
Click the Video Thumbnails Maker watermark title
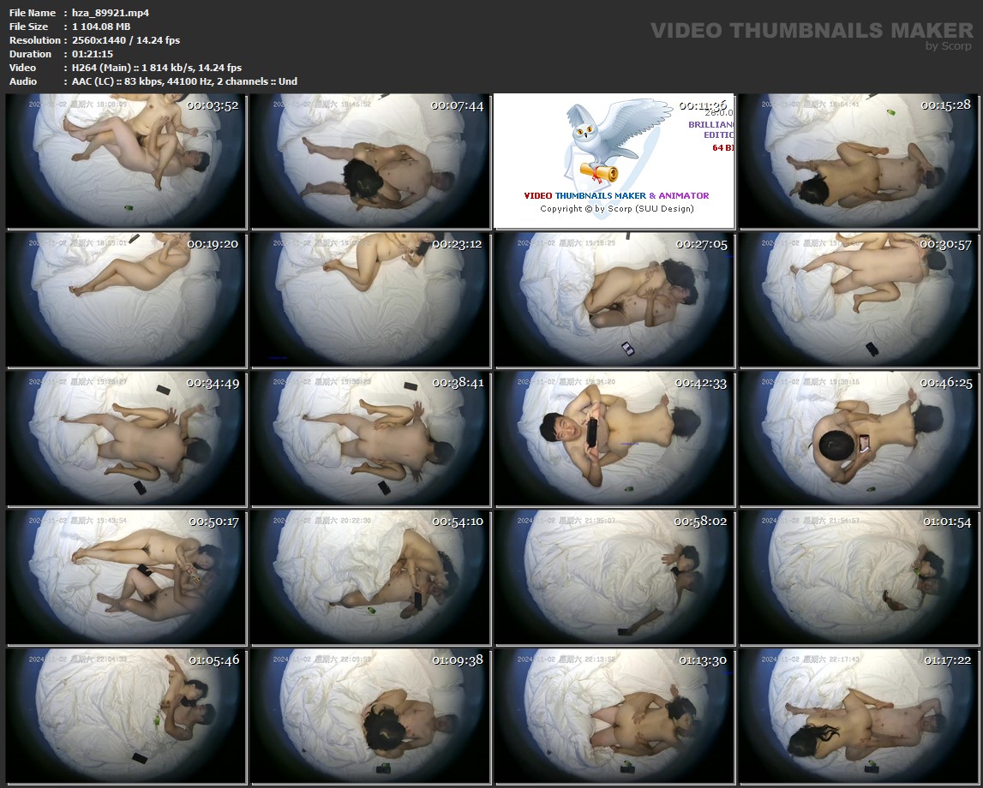click(812, 31)
